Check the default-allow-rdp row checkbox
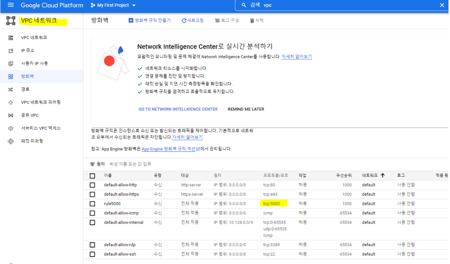Image resolution: width=450 pixels, height=264 pixels. pyautogui.click(x=93, y=245)
